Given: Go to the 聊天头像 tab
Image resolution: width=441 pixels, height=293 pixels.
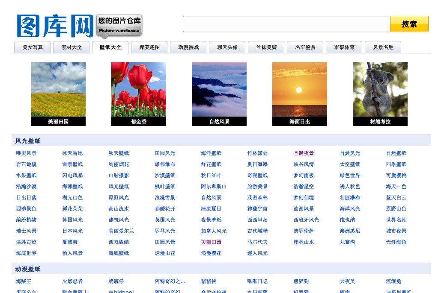Looking at the screenshot, I should (227, 47).
